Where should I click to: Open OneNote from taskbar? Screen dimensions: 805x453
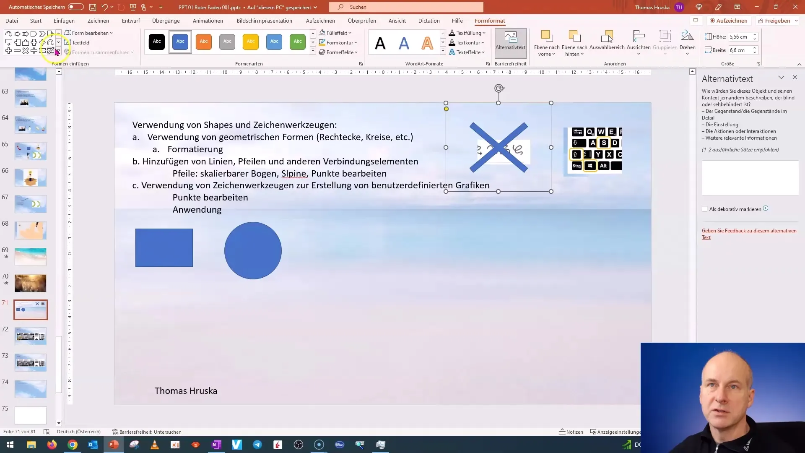coord(216,445)
